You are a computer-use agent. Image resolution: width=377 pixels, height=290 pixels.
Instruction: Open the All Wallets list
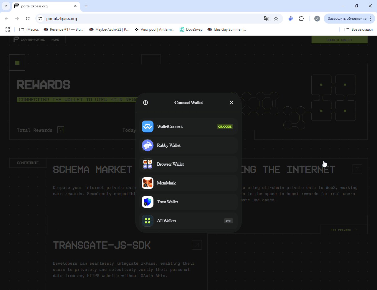pos(188,221)
